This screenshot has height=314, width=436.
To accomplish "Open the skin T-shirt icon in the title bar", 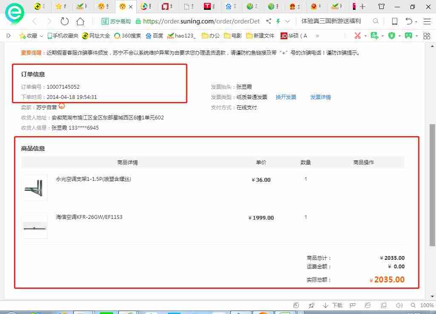I will [381, 6].
